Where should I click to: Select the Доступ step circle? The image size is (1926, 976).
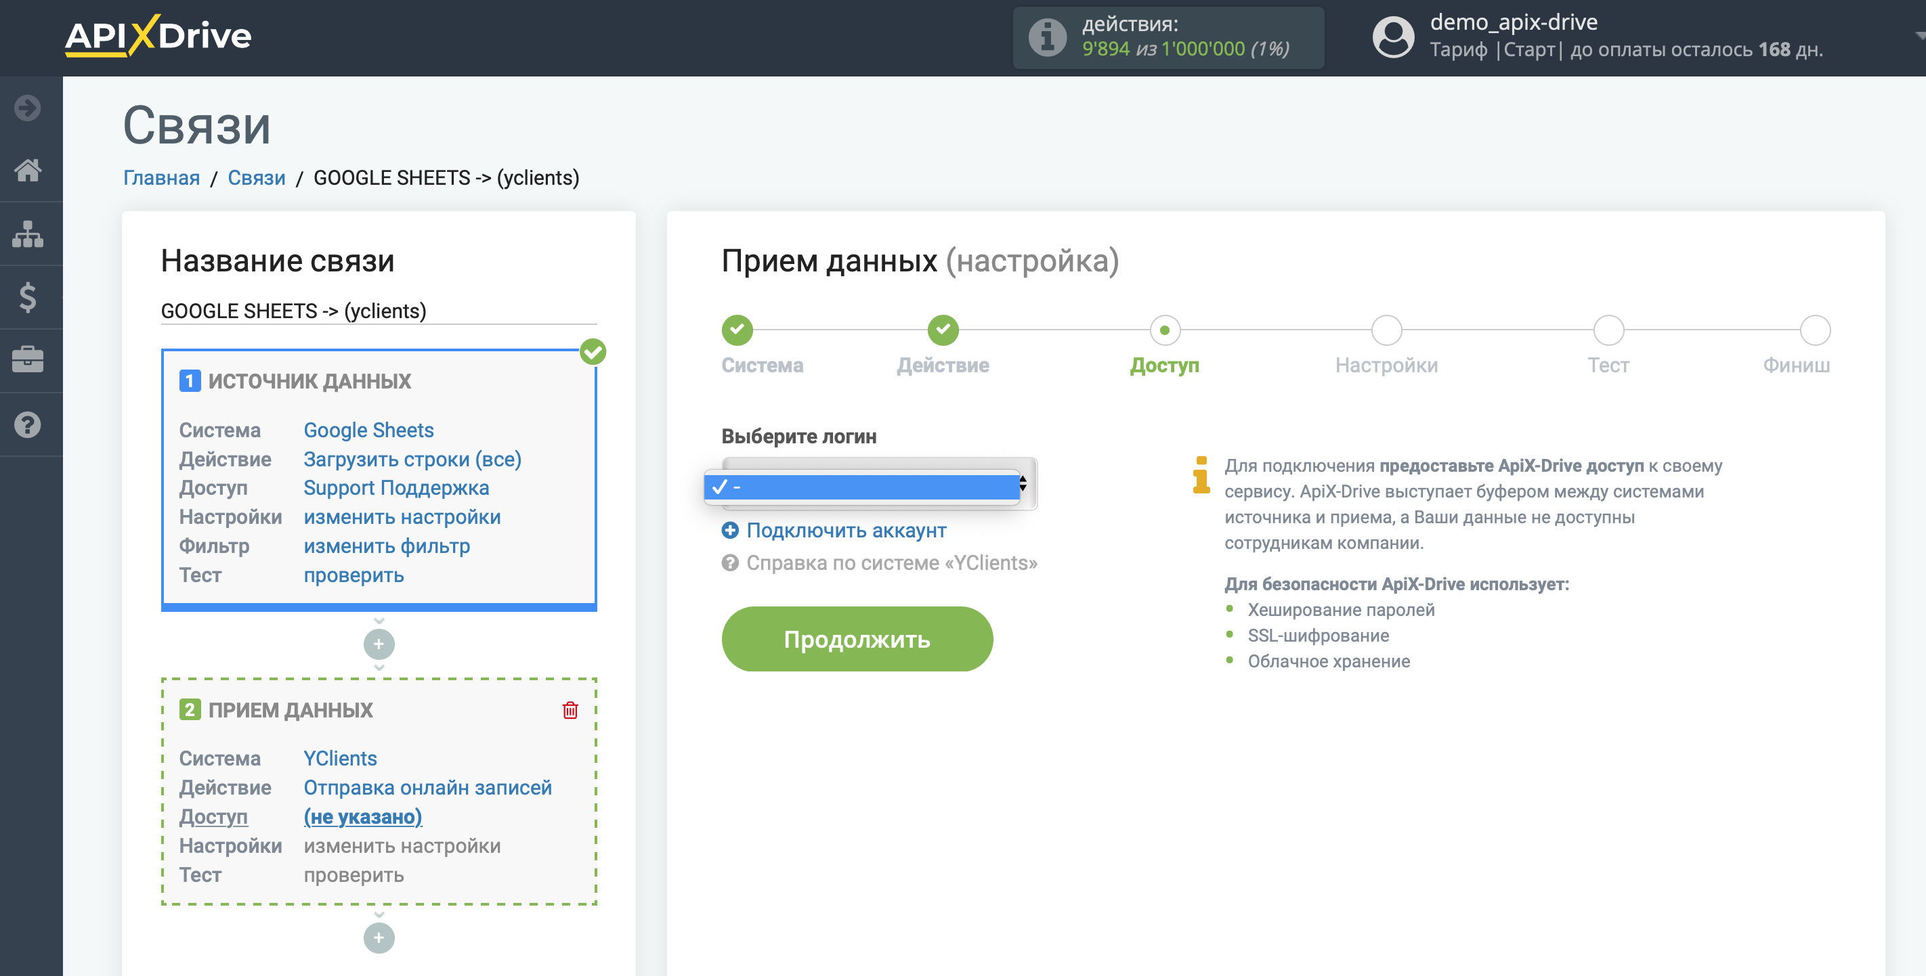1164,330
